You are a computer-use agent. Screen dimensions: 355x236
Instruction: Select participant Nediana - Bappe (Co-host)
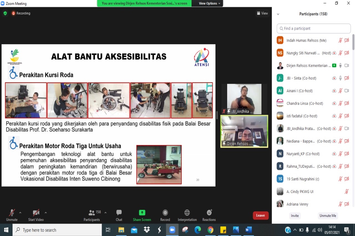pos(313,141)
